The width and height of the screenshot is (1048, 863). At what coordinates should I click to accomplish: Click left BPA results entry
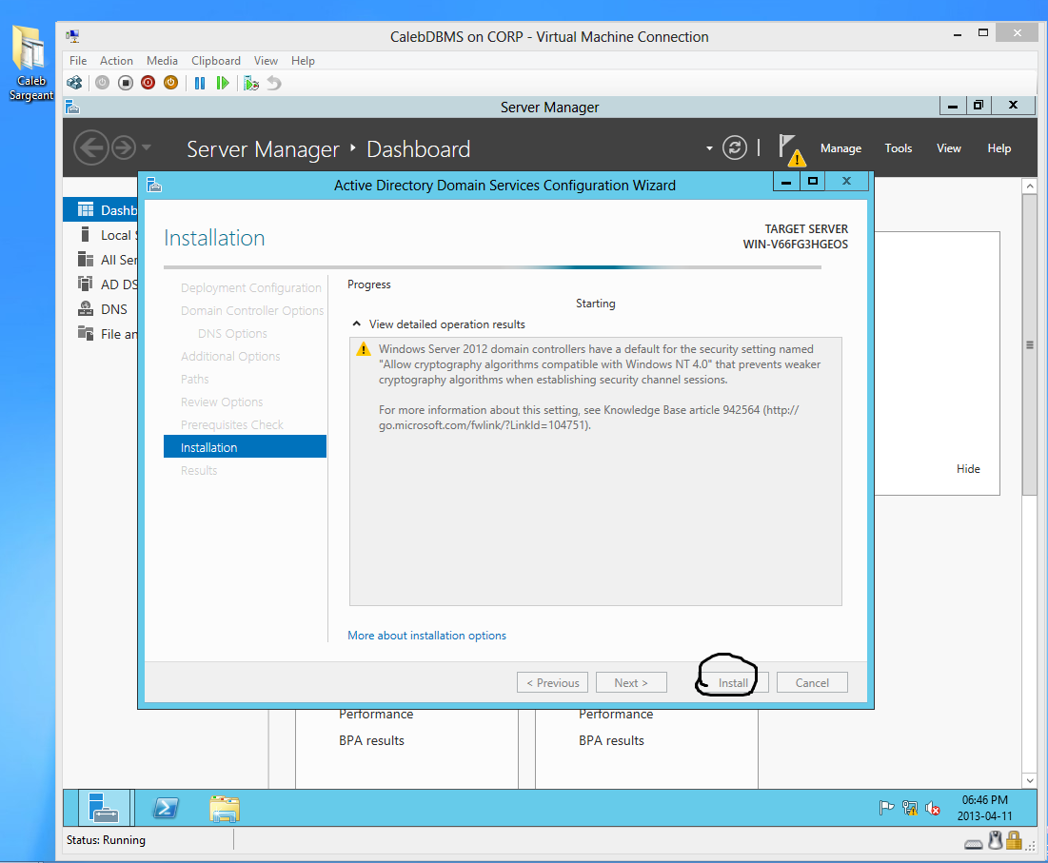coord(371,740)
